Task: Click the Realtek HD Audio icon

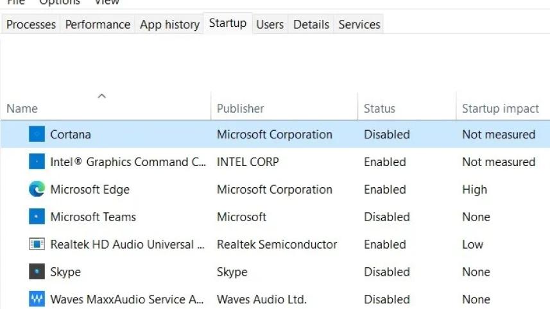Action: [x=37, y=245]
